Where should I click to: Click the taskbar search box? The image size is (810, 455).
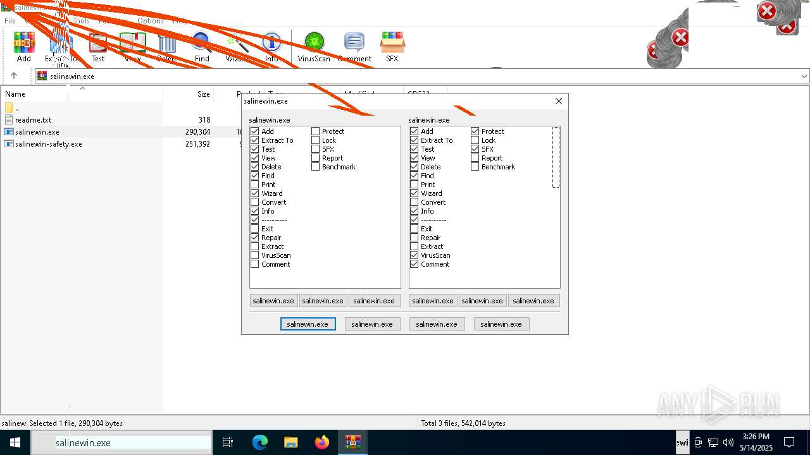(x=121, y=442)
